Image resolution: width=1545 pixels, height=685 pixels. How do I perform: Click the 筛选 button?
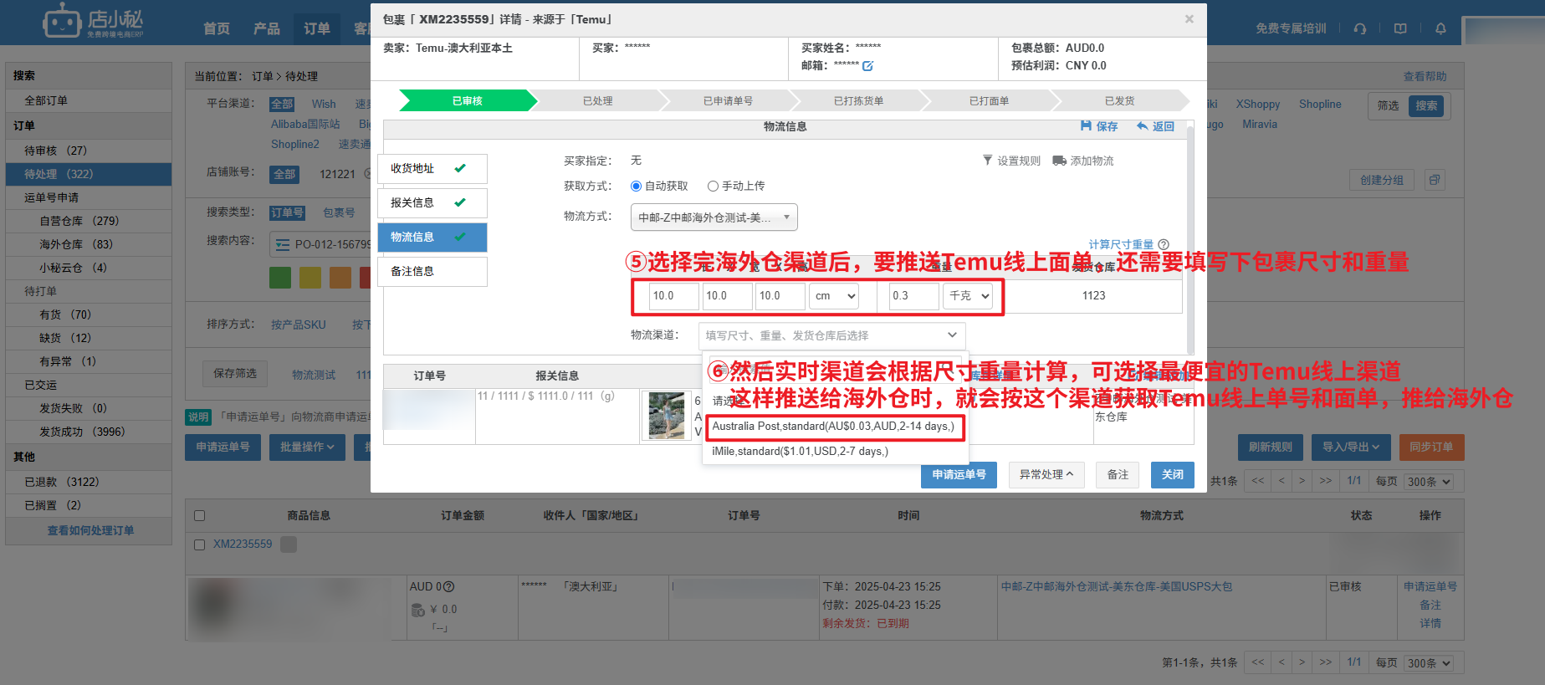(1389, 106)
